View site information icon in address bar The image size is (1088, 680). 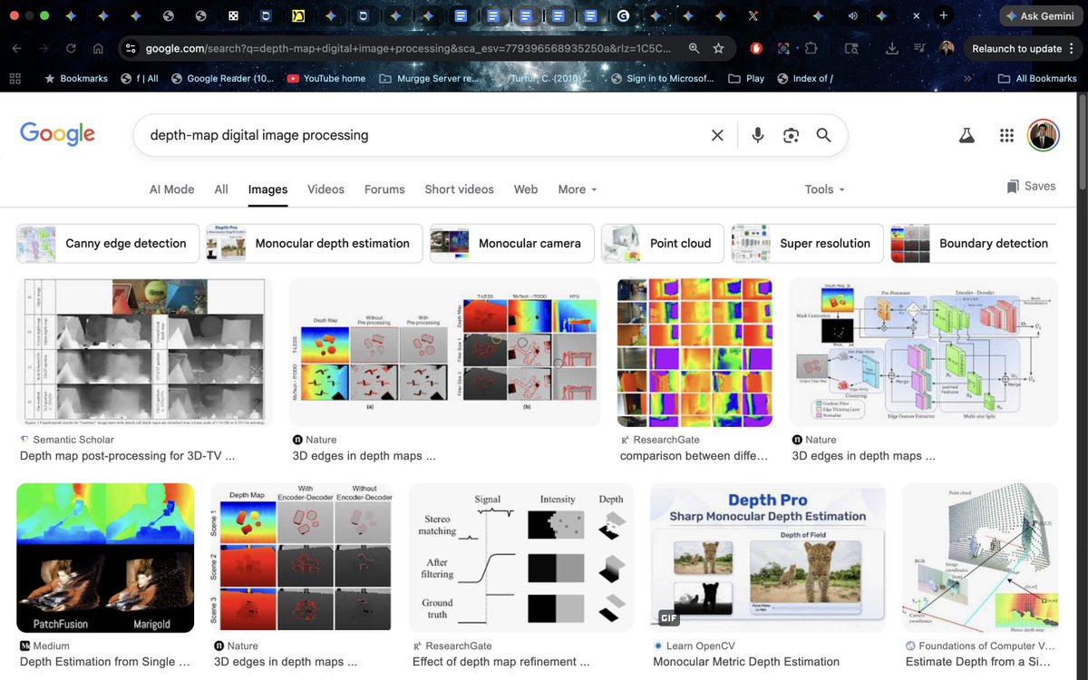point(130,48)
